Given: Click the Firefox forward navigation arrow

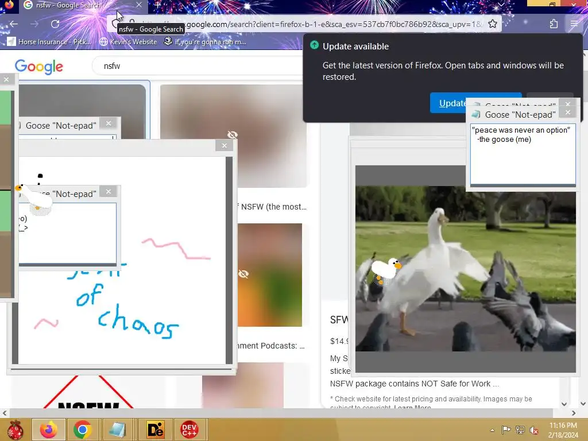Looking at the screenshot, I should 34,24.
